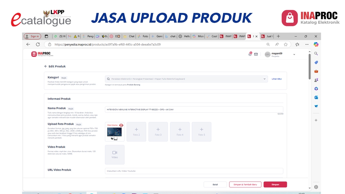
Task: Switch to the Jual tab
Action: pyautogui.click(x=267, y=36)
